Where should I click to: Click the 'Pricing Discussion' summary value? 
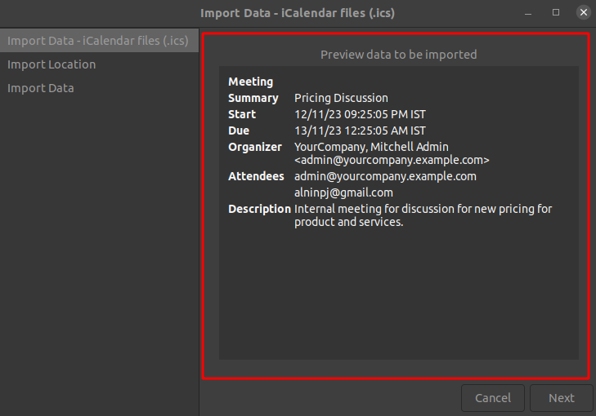341,98
